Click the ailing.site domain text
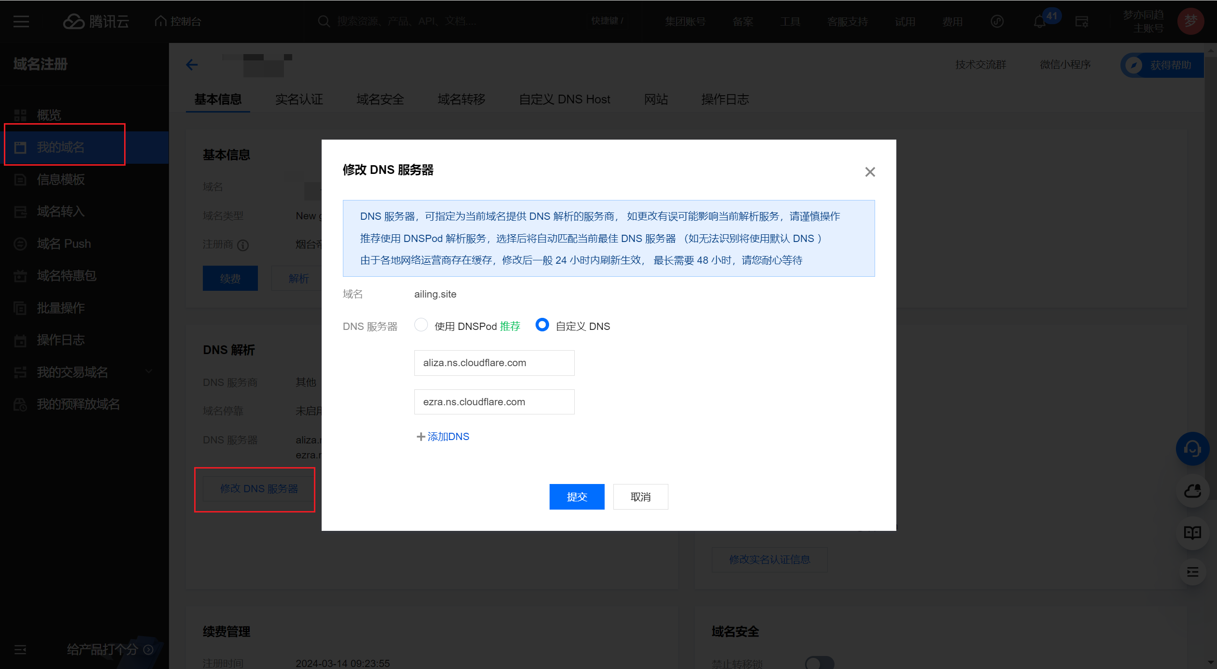The image size is (1217, 669). tap(435, 294)
